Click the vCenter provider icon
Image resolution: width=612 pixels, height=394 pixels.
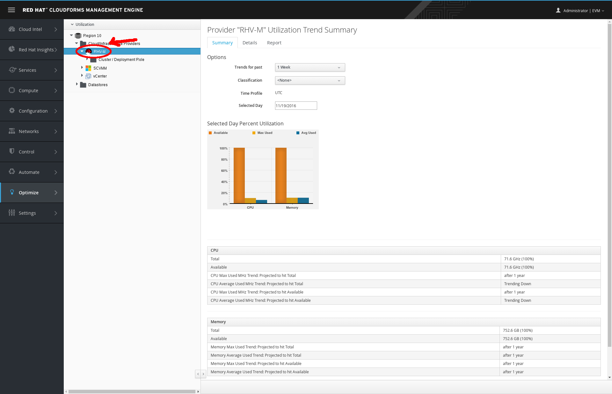point(88,76)
